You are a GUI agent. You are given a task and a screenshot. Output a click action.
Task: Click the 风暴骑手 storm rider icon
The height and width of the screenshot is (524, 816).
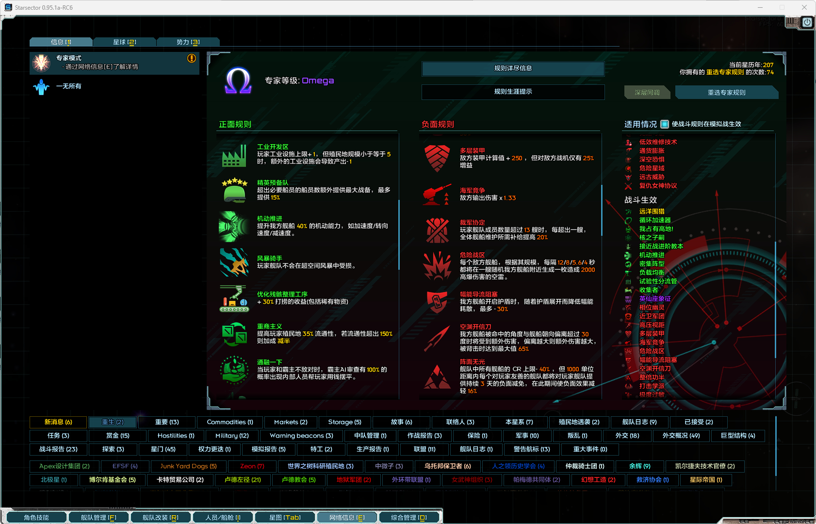tap(234, 262)
